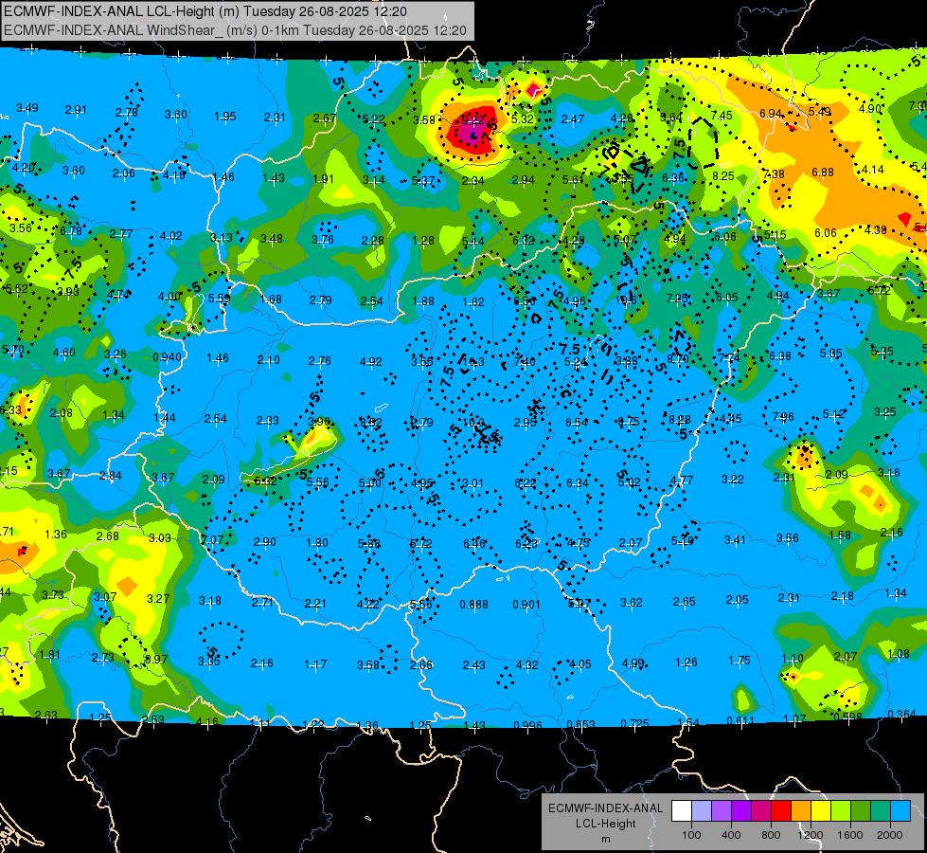927x853 pixels.
Task: Click the wind shear value 2.65
Action: (684, 602)
